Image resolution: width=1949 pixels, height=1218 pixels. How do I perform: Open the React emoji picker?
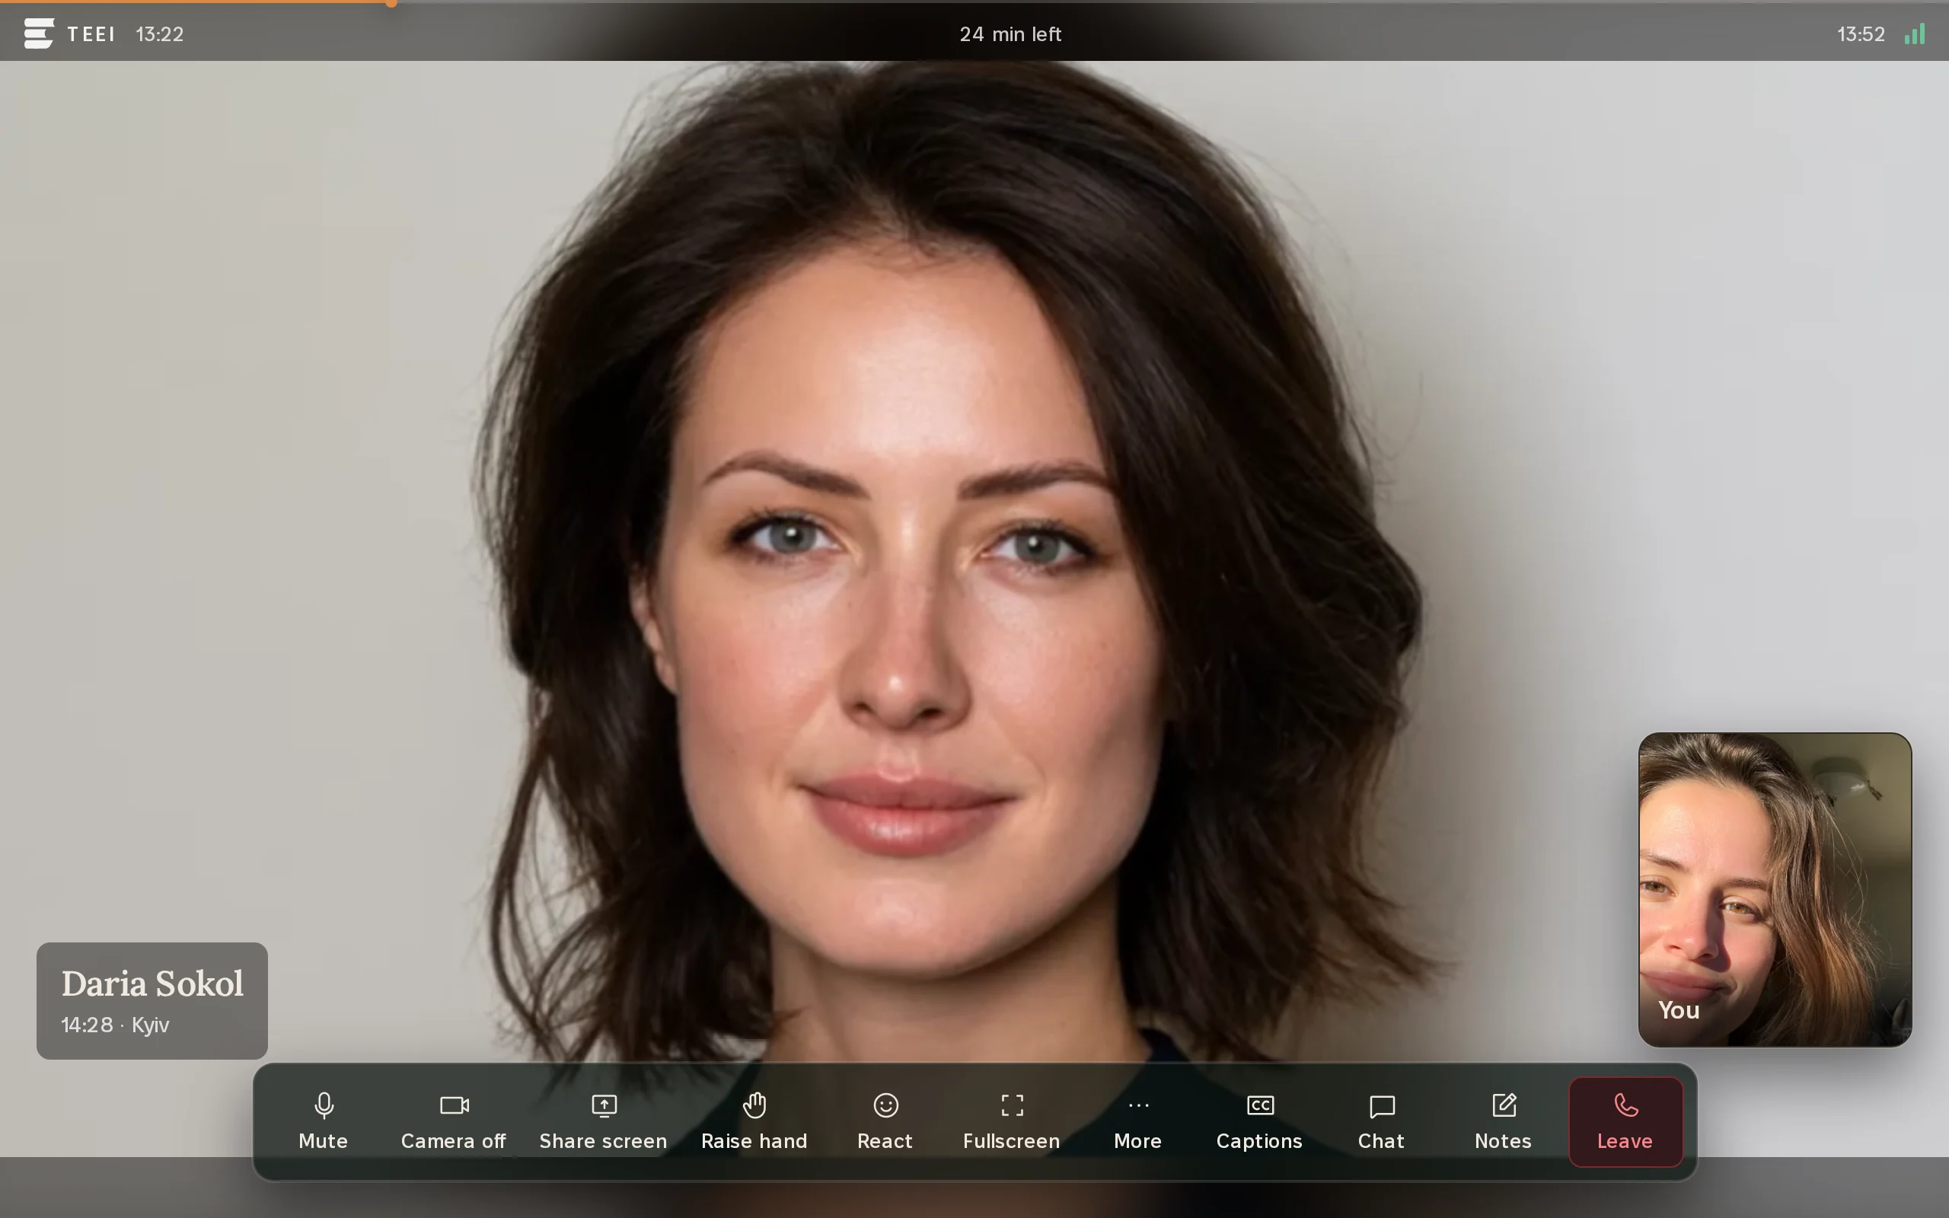coord(885,1121)
